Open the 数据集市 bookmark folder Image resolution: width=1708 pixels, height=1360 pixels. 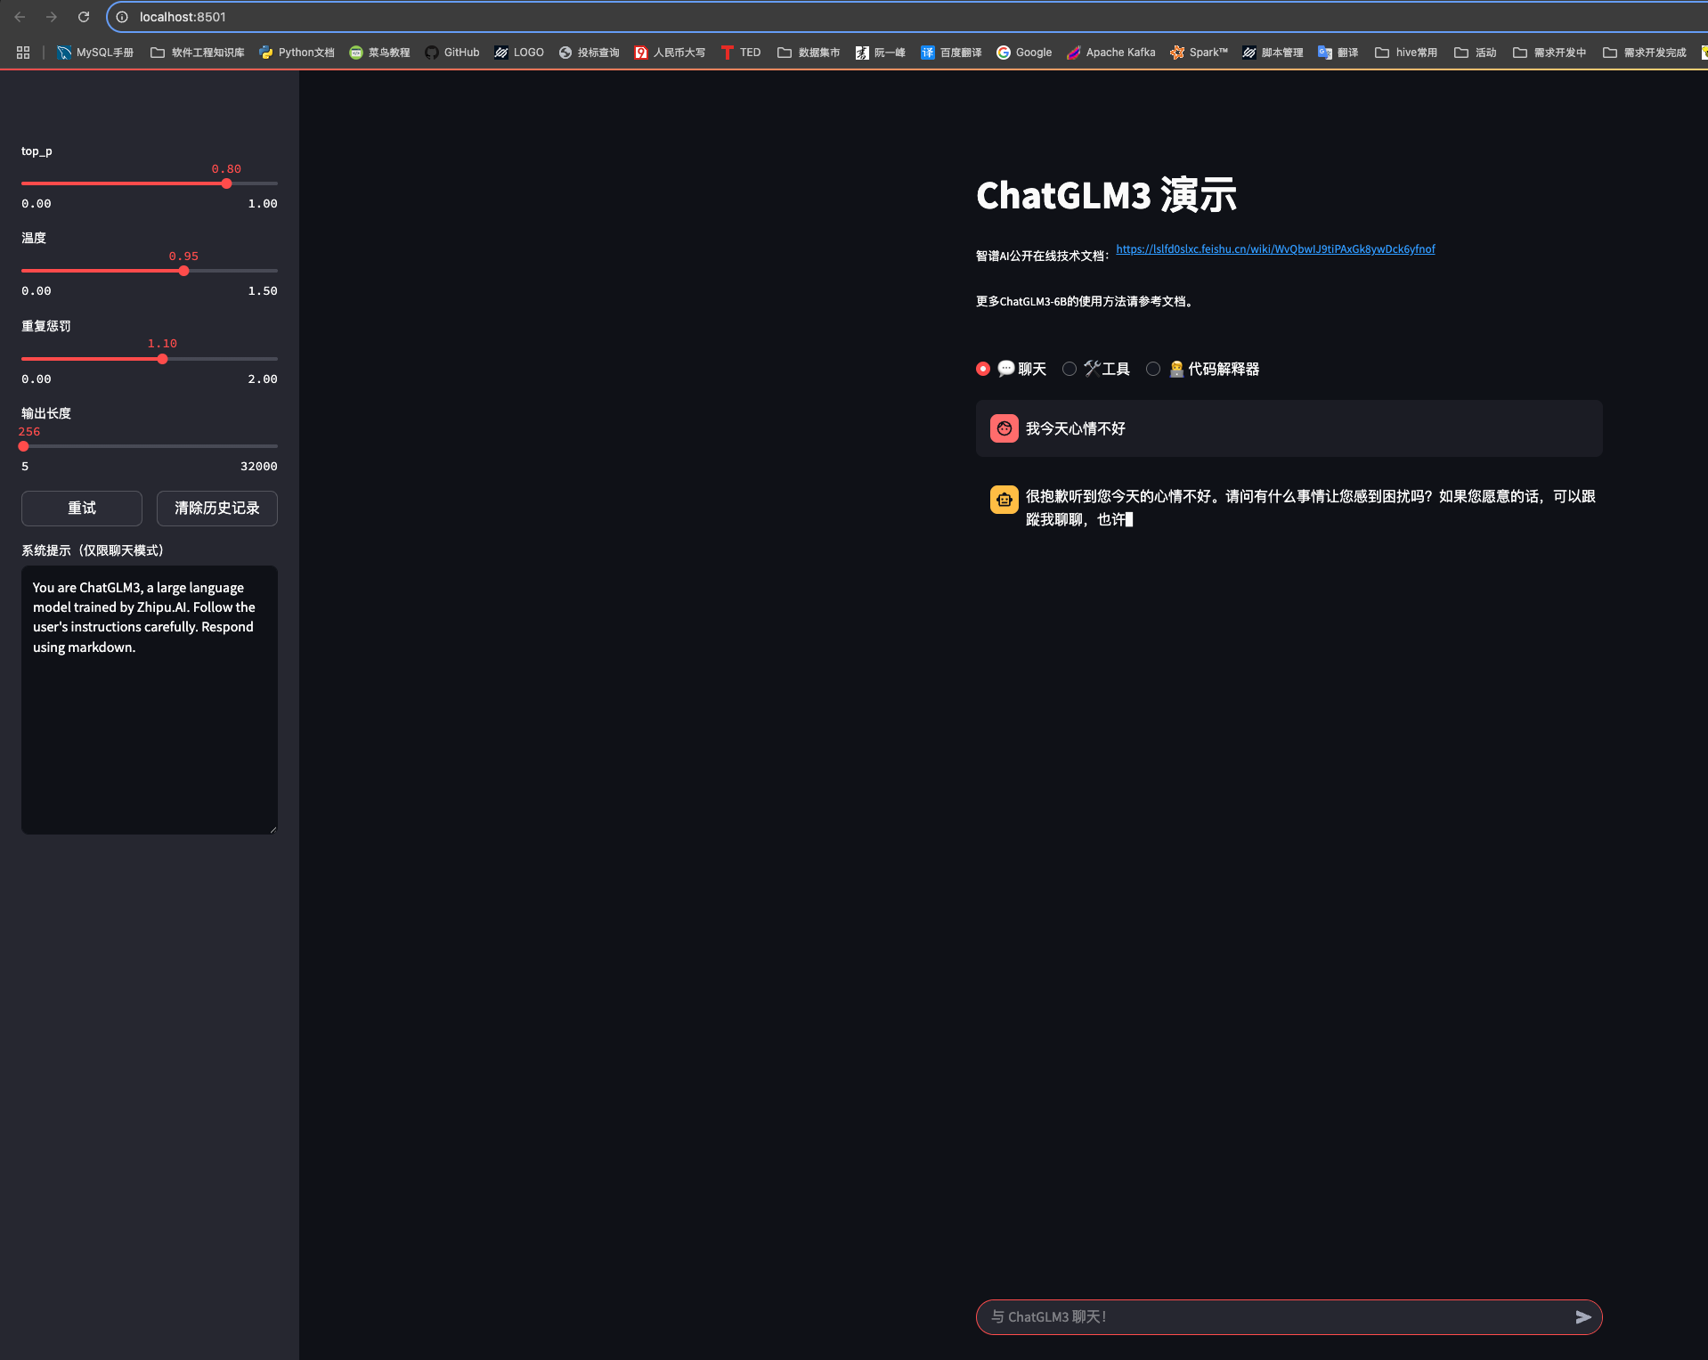[x=809, y=53]
